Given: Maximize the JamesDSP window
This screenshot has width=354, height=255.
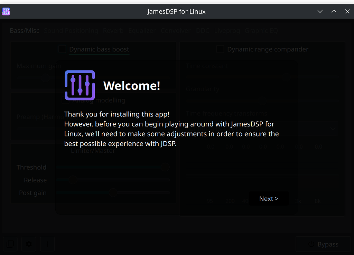Looking at the screenshot, I should [334, 11].
